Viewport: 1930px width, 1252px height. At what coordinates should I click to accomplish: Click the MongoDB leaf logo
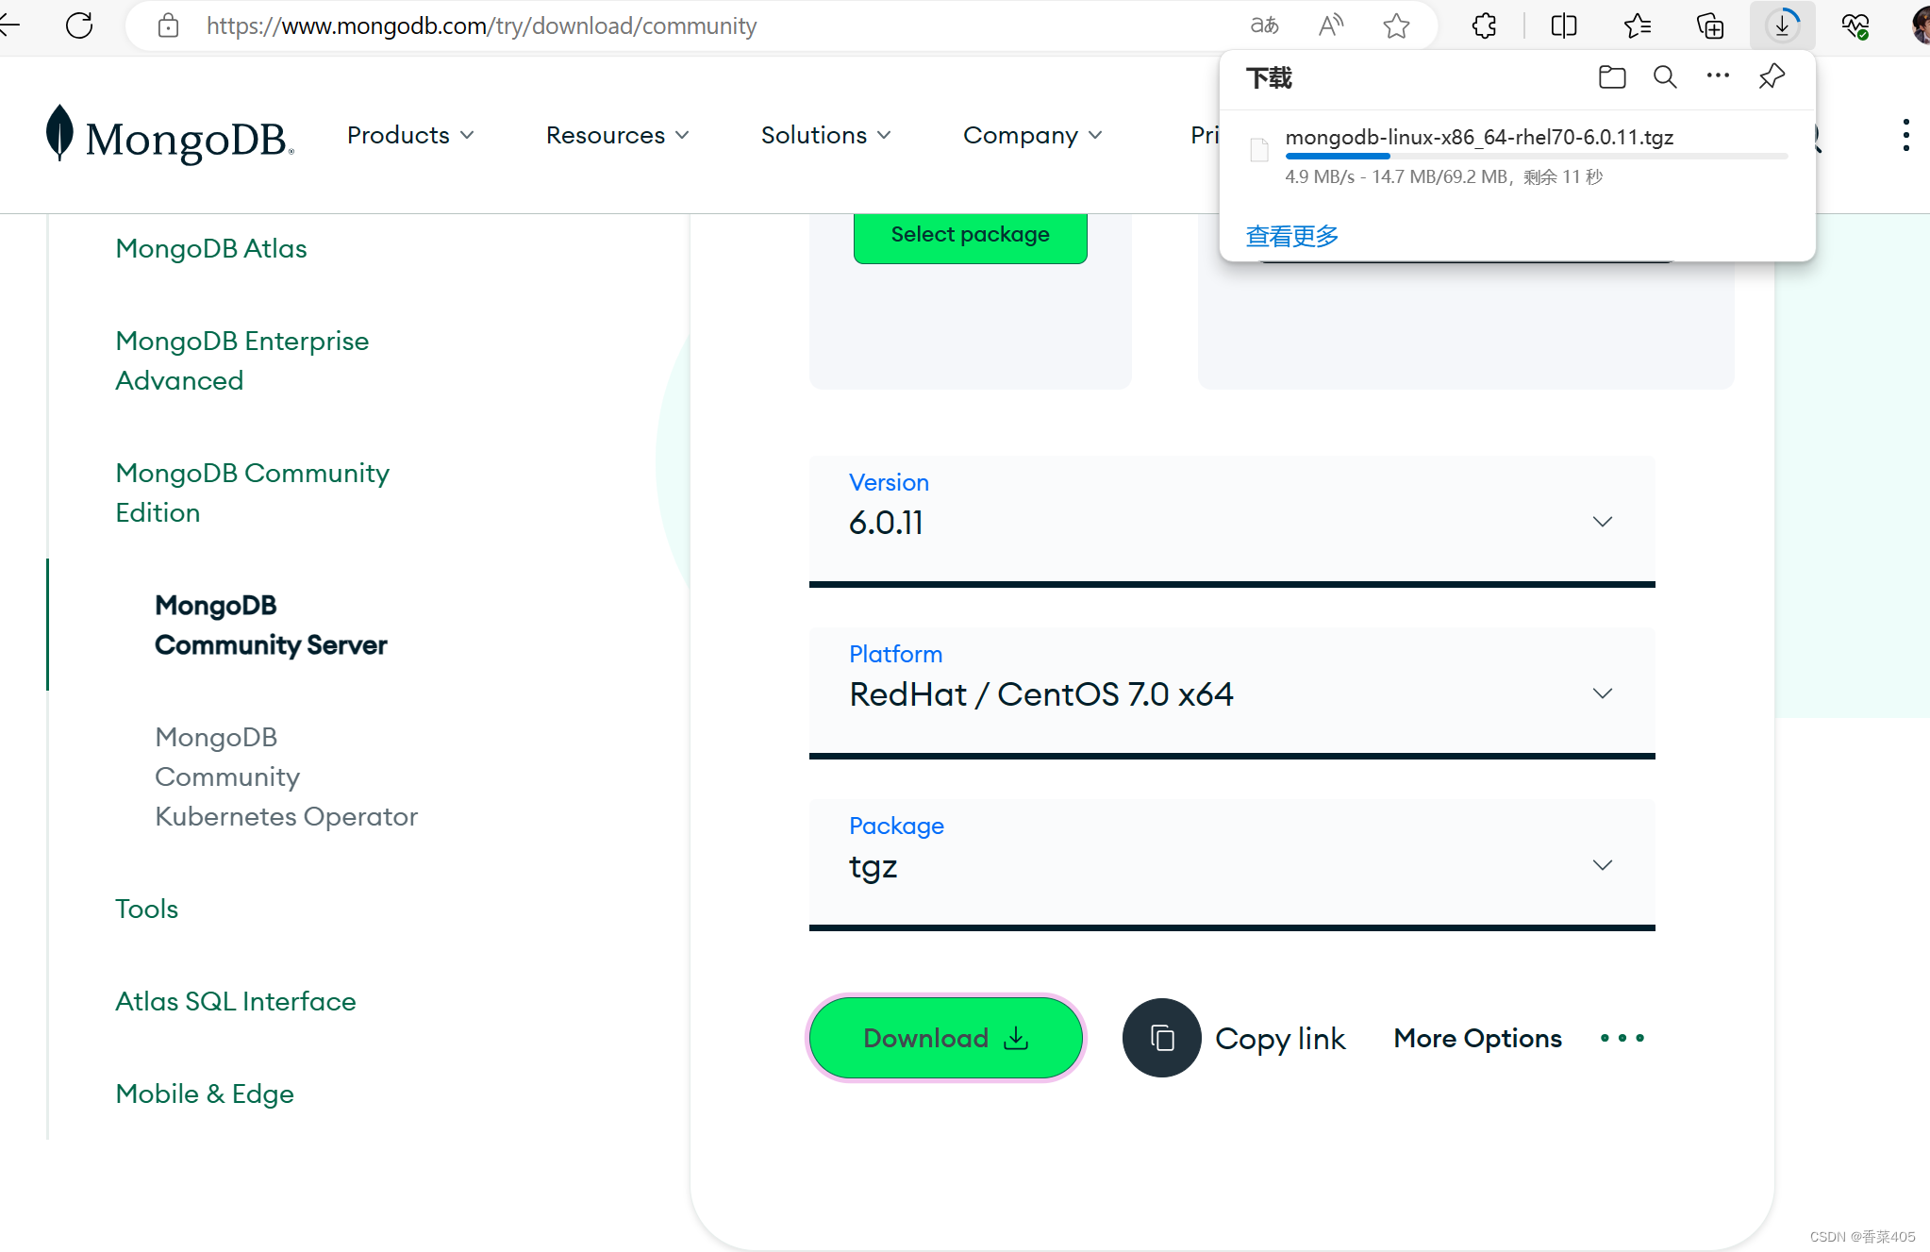(x=59, y=133)
